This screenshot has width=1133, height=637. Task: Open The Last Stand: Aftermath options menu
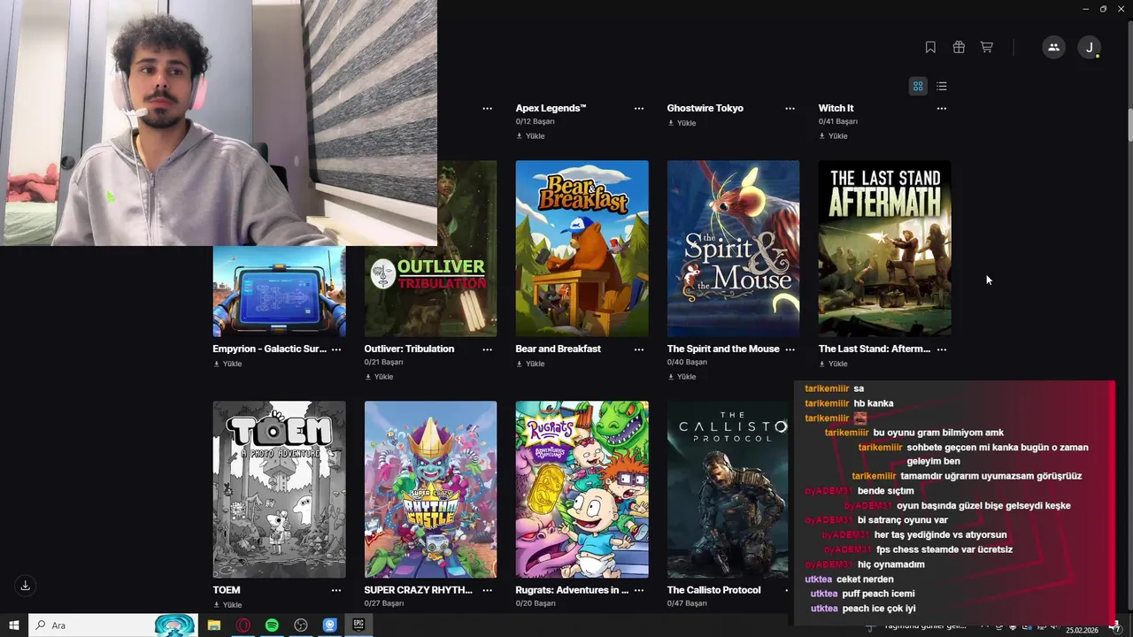[x=942, y=349]
